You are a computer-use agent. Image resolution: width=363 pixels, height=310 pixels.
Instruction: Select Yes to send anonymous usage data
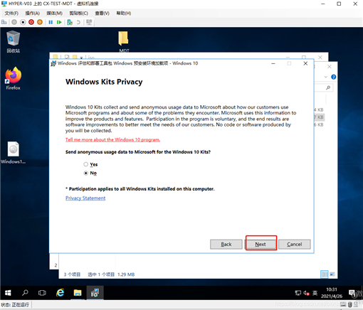(x=86, y=164)
